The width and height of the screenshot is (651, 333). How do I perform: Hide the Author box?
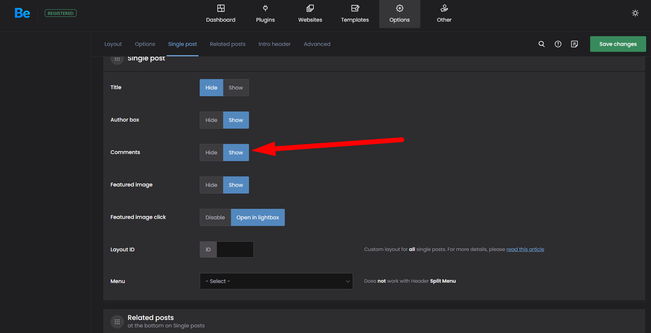point(211,120)
